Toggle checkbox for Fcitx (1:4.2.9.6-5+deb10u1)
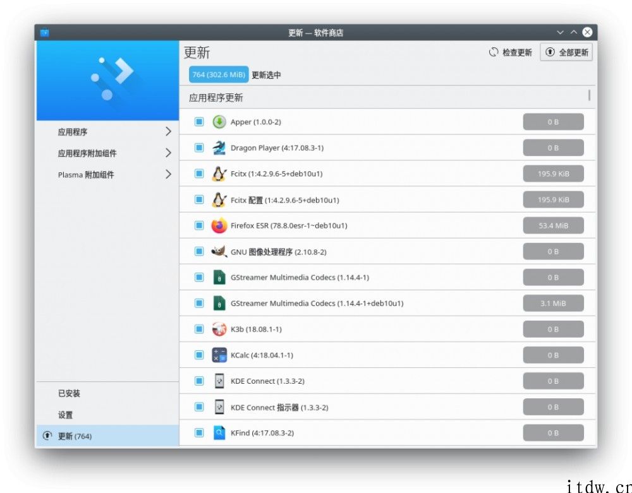632x493 pixels. pos(199,174)
